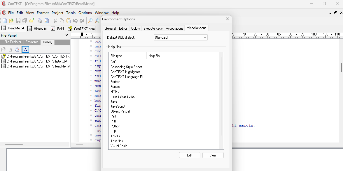Select ConTEXT Highlighter file type

coord(125,72)
